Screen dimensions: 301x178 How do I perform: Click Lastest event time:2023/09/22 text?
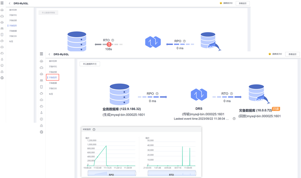pos(201,119)
